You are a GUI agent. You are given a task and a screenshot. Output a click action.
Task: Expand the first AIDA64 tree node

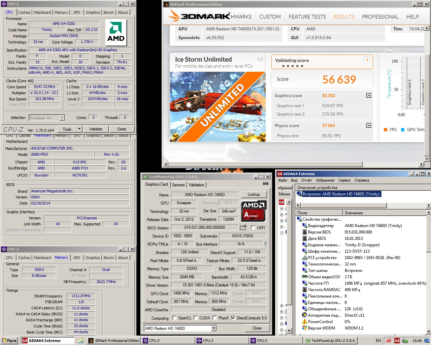click(281, 209)
